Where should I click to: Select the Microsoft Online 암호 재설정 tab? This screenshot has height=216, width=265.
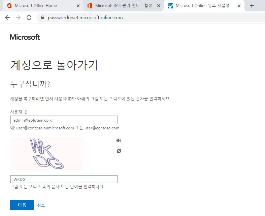[x=204, y=6]
